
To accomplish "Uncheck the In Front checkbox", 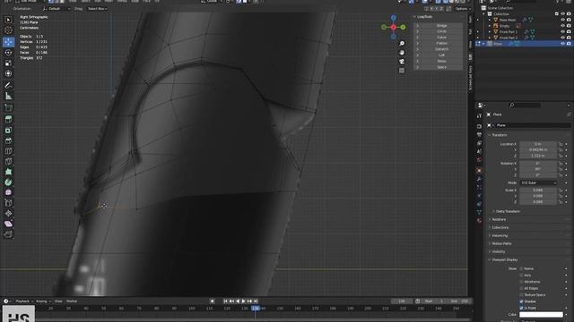I will (521, 308).
